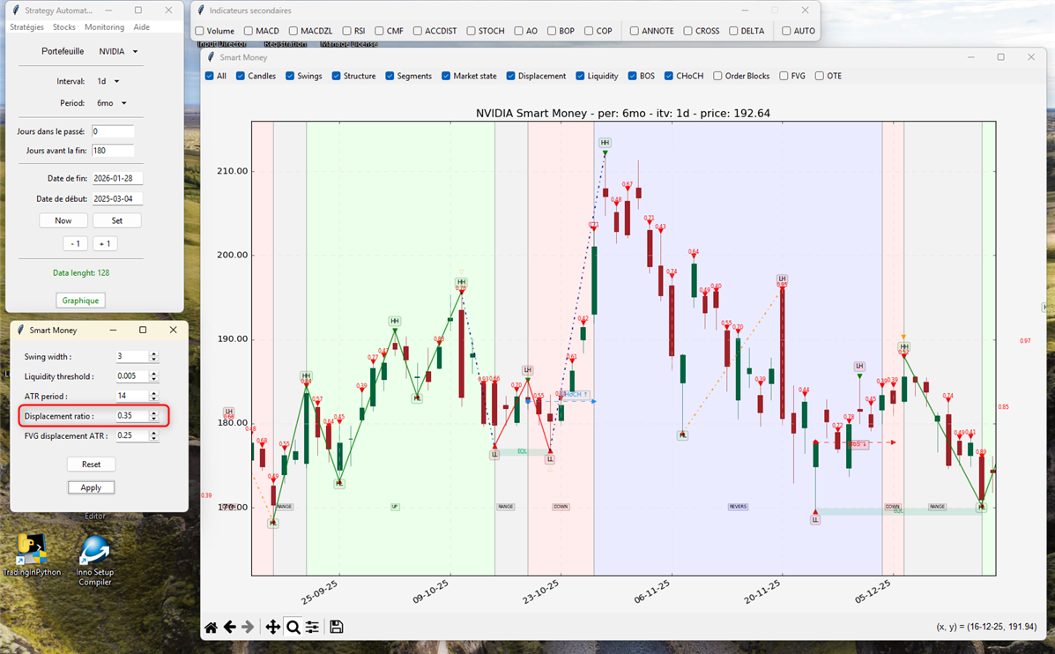Open the Stratégies menu

point(26,27)
